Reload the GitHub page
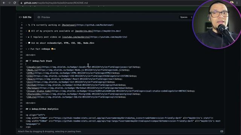This screenshot has height=135, width=241. click(15, 3)
